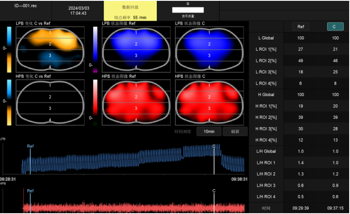Click L ROI 2 C value 46
Viewport: 350px width, 214px height.
tap(335, 61)
